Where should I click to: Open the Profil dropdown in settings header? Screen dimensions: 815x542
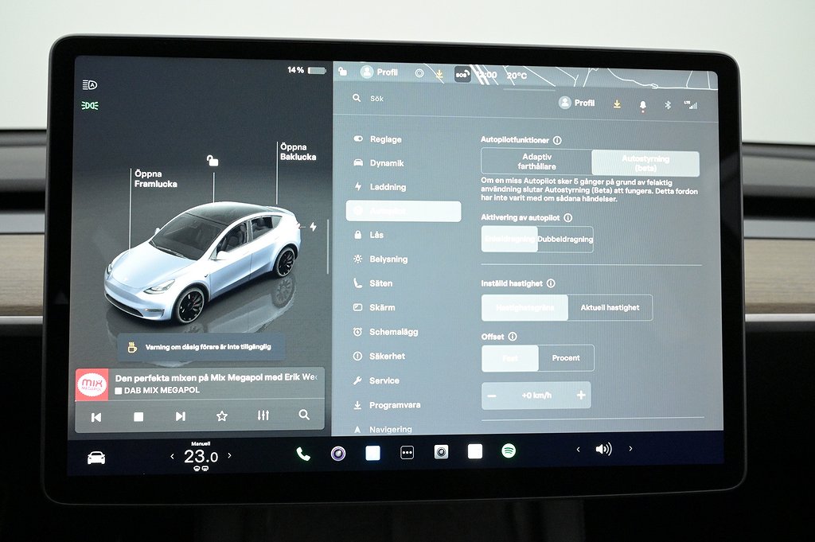coord(577,103)
